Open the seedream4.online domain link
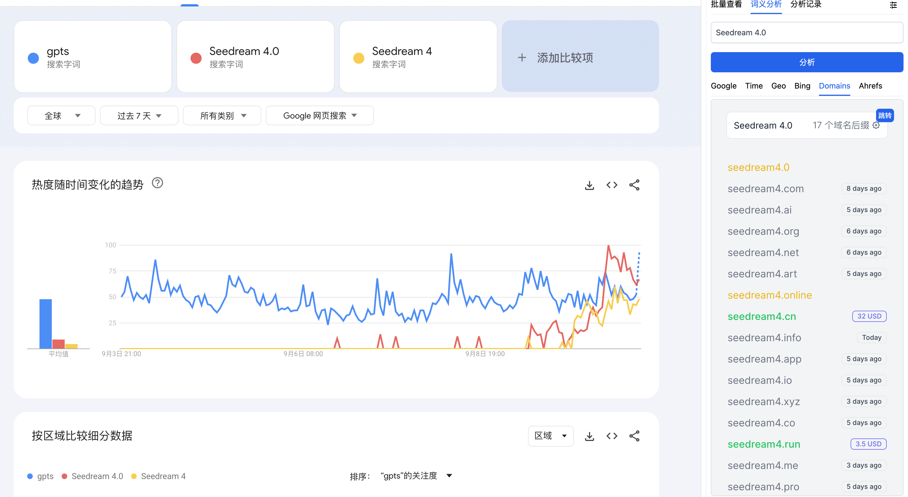908x497 pixels. [770, 295]
